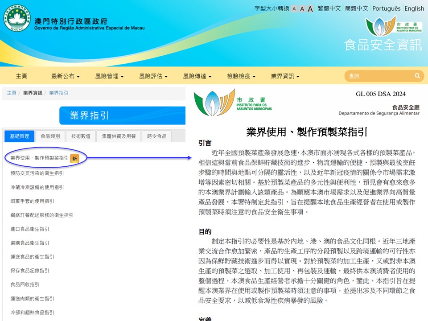Viewport: 428px width, 321px height.
Task: Click inside the 查詢 search field
Action: 379,76
